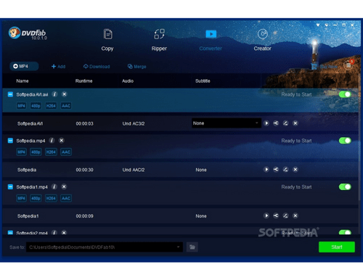This screenshot has width=363, height=272.
Task: Click the DVDFab logo
Action: click(x=28, y=33)
